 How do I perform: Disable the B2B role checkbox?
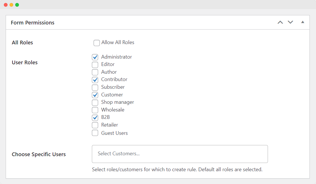95,117
